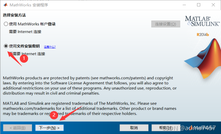
Task: Cancel the installation with 取消
Action: click(134, 128)
